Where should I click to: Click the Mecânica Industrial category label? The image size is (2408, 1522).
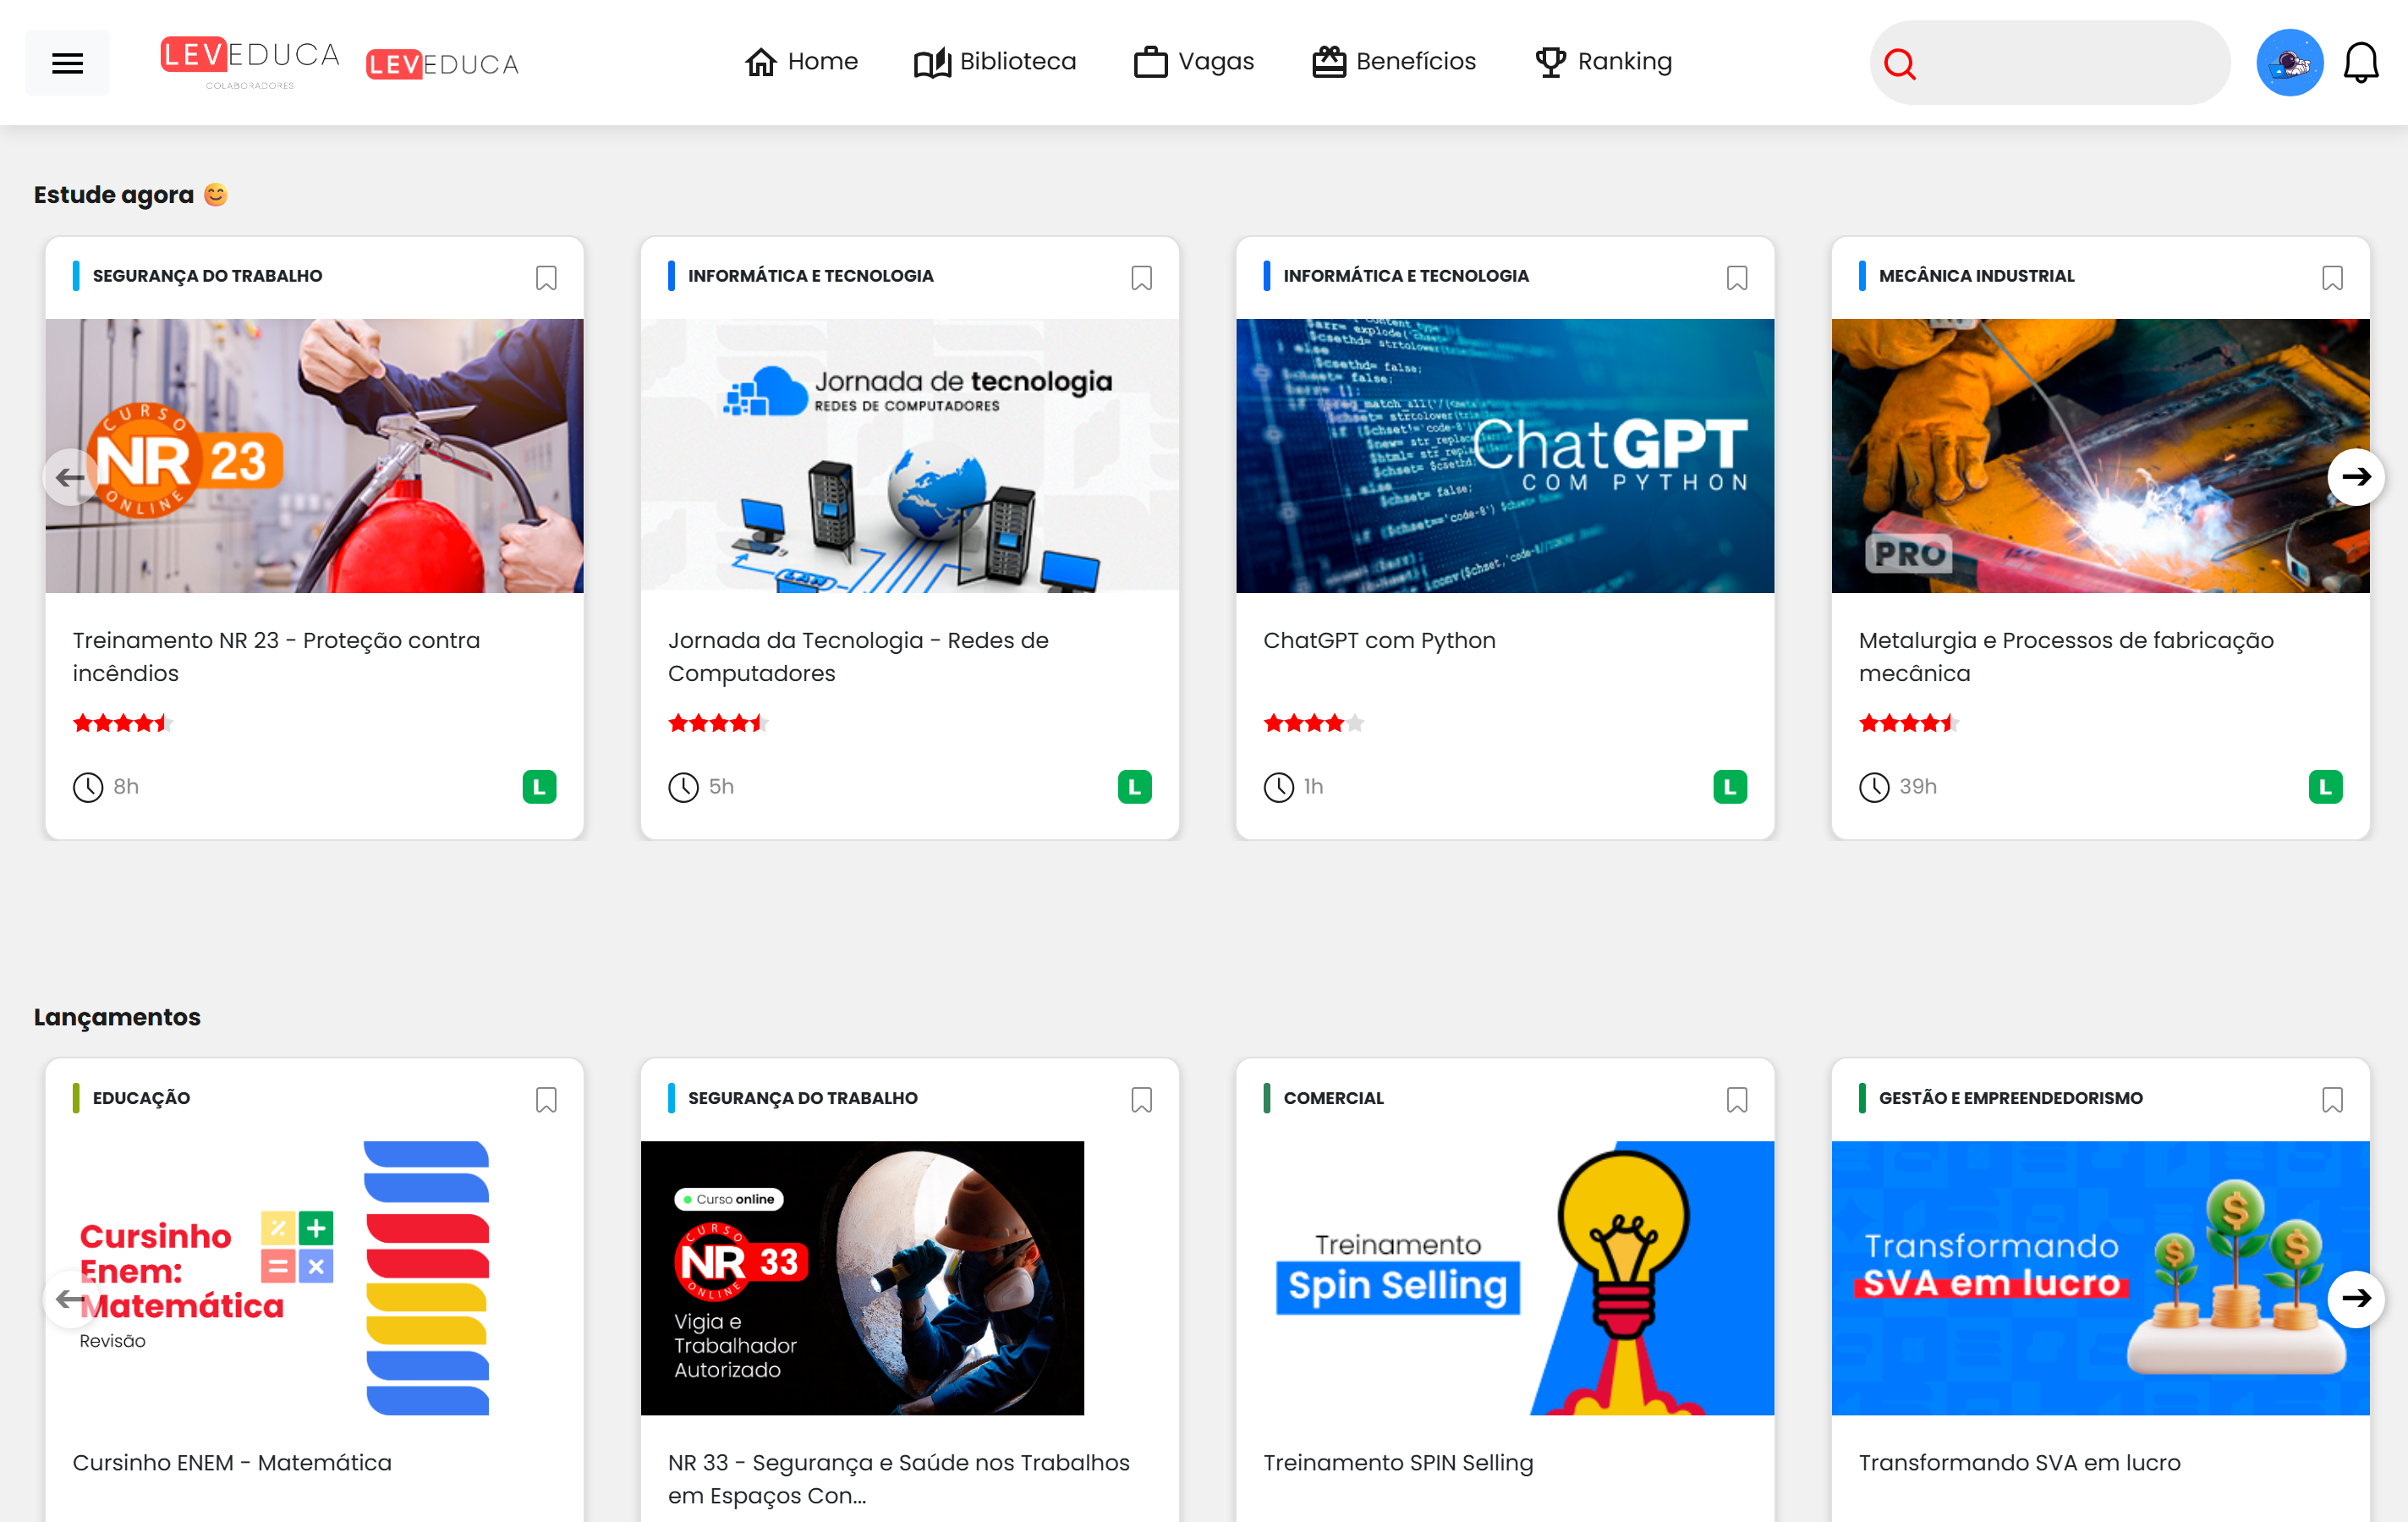(x=1976, y=276)
